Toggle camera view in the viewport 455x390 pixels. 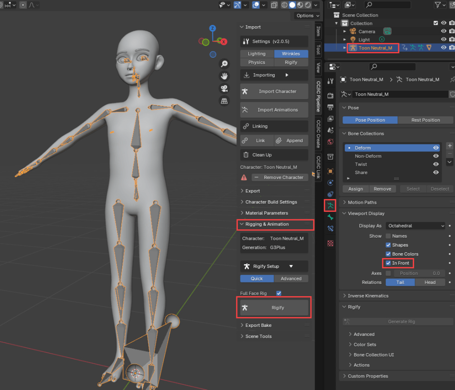pos(225,88)
